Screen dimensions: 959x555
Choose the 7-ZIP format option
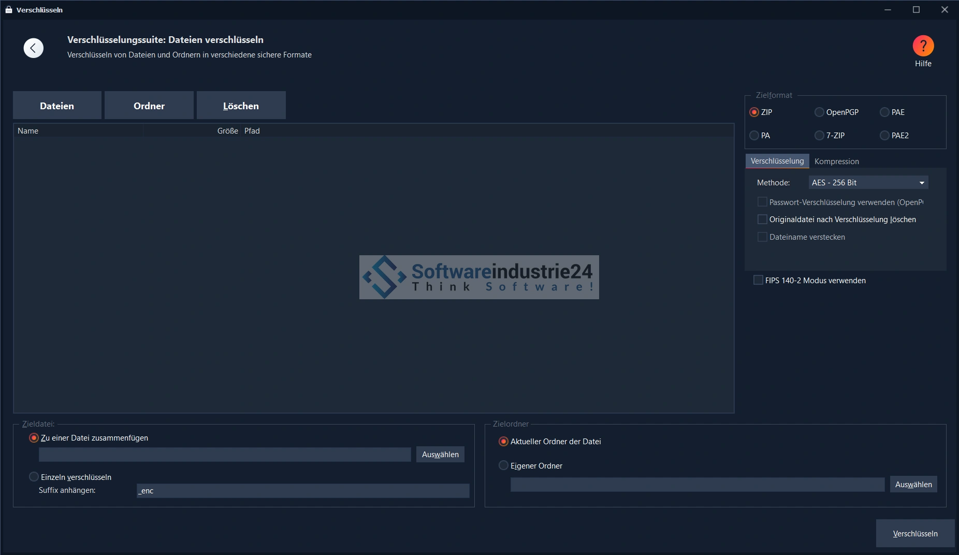(x=819, y=136)
